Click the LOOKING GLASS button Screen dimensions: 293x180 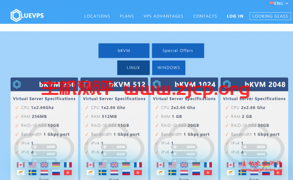270,16
